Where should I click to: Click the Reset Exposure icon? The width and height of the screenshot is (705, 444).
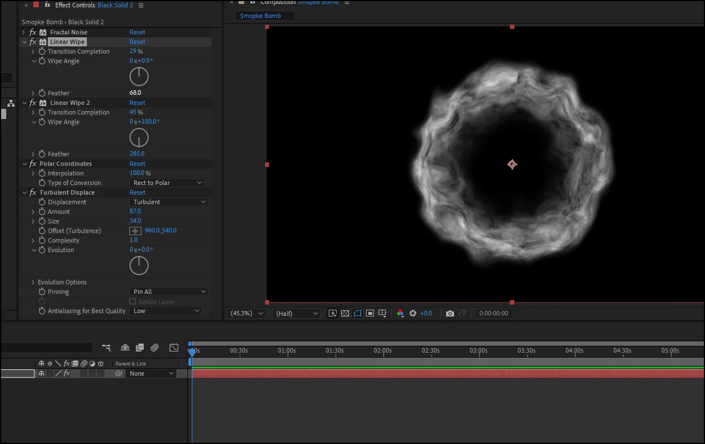pos(412,314)
